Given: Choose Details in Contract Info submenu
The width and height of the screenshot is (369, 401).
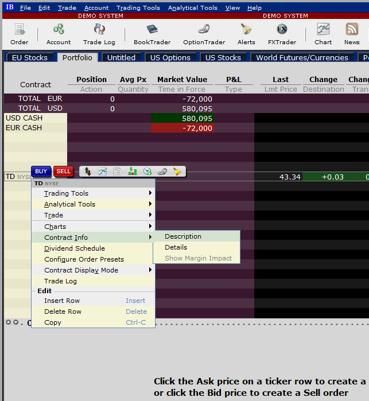Looking at the screenshot, I should [x=196, y=247].
